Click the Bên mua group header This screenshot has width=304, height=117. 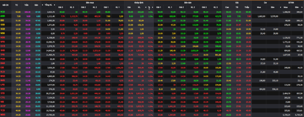pos(90,3)
